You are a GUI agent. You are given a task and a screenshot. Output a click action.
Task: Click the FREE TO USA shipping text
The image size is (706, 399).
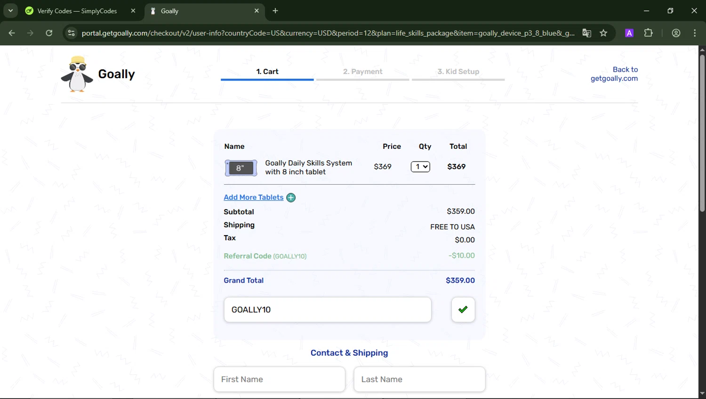click(x=452, y=227)
